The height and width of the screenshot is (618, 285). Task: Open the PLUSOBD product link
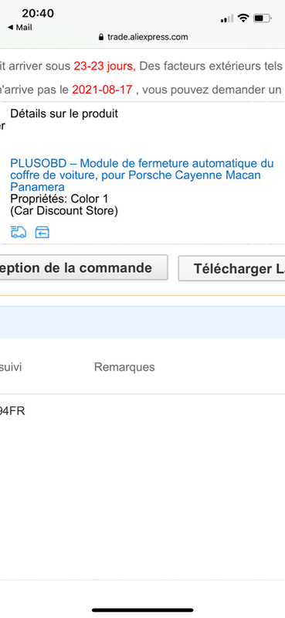(x=142, y=175)
